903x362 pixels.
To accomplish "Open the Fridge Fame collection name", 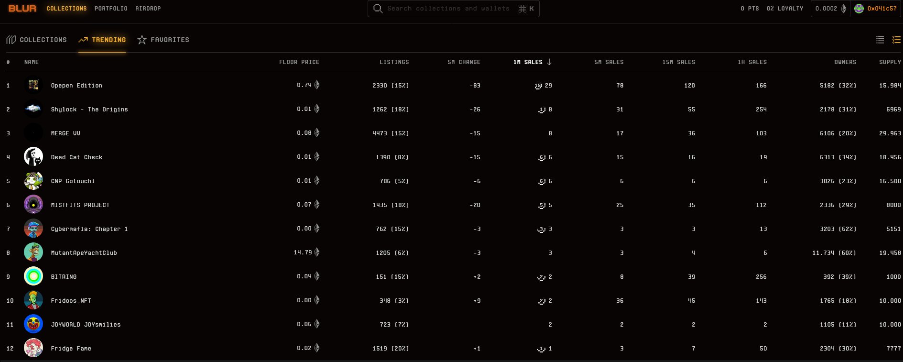I will point(71,349).
